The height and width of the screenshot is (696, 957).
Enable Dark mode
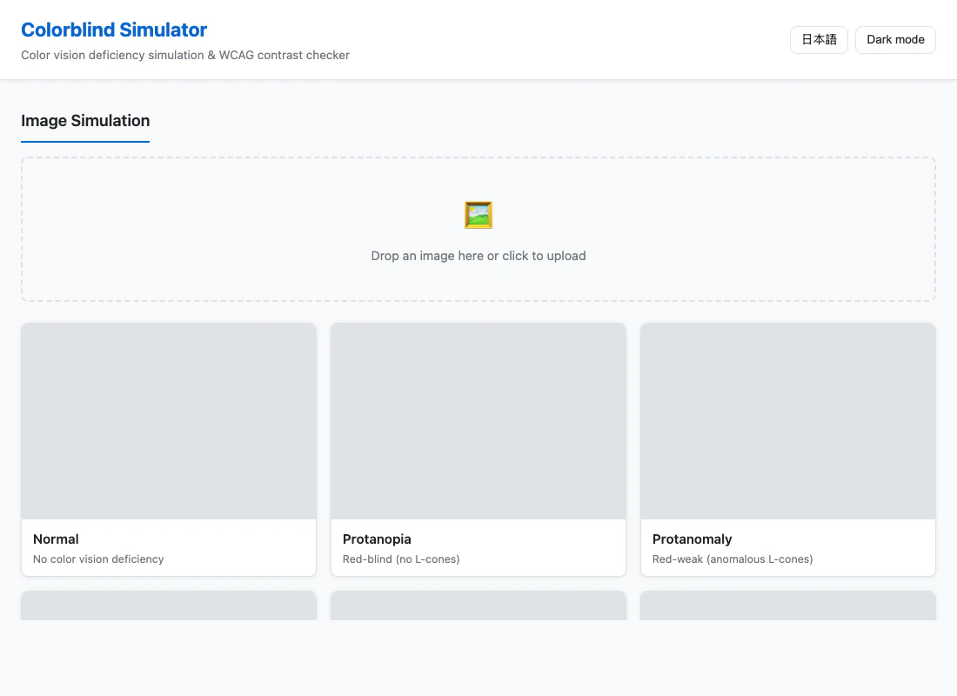895,40
